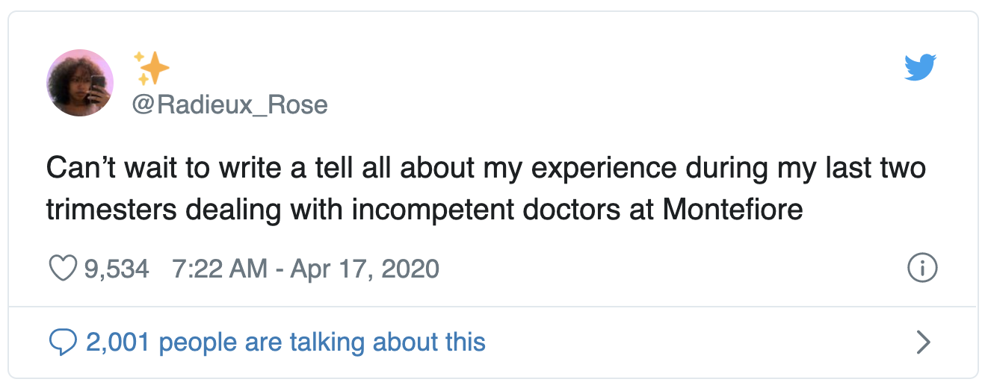Click the word 'trimesters' in the tweet body

pyautogui.click(x=111, y=210)
